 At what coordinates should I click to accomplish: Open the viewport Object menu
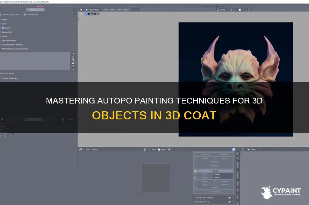126,10
